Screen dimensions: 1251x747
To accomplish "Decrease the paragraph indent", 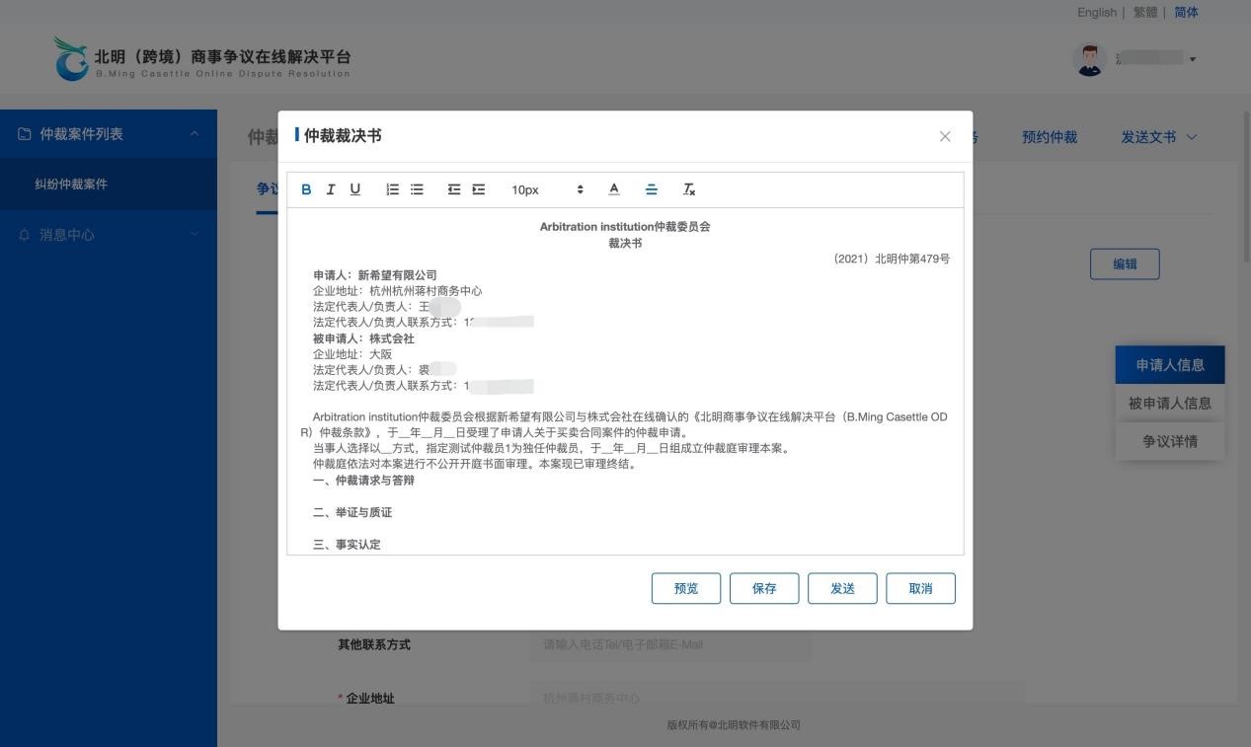I will [454, 189].
